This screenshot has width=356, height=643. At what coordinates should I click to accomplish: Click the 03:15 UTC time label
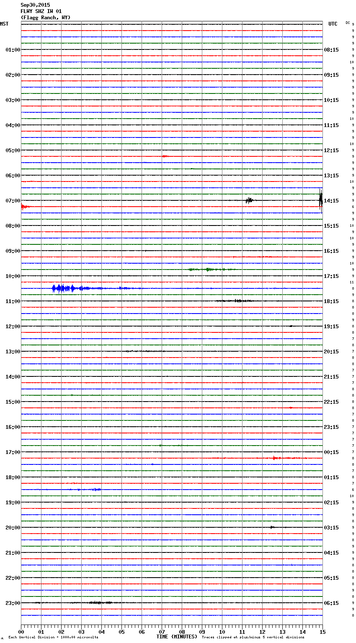coord(331,528)
